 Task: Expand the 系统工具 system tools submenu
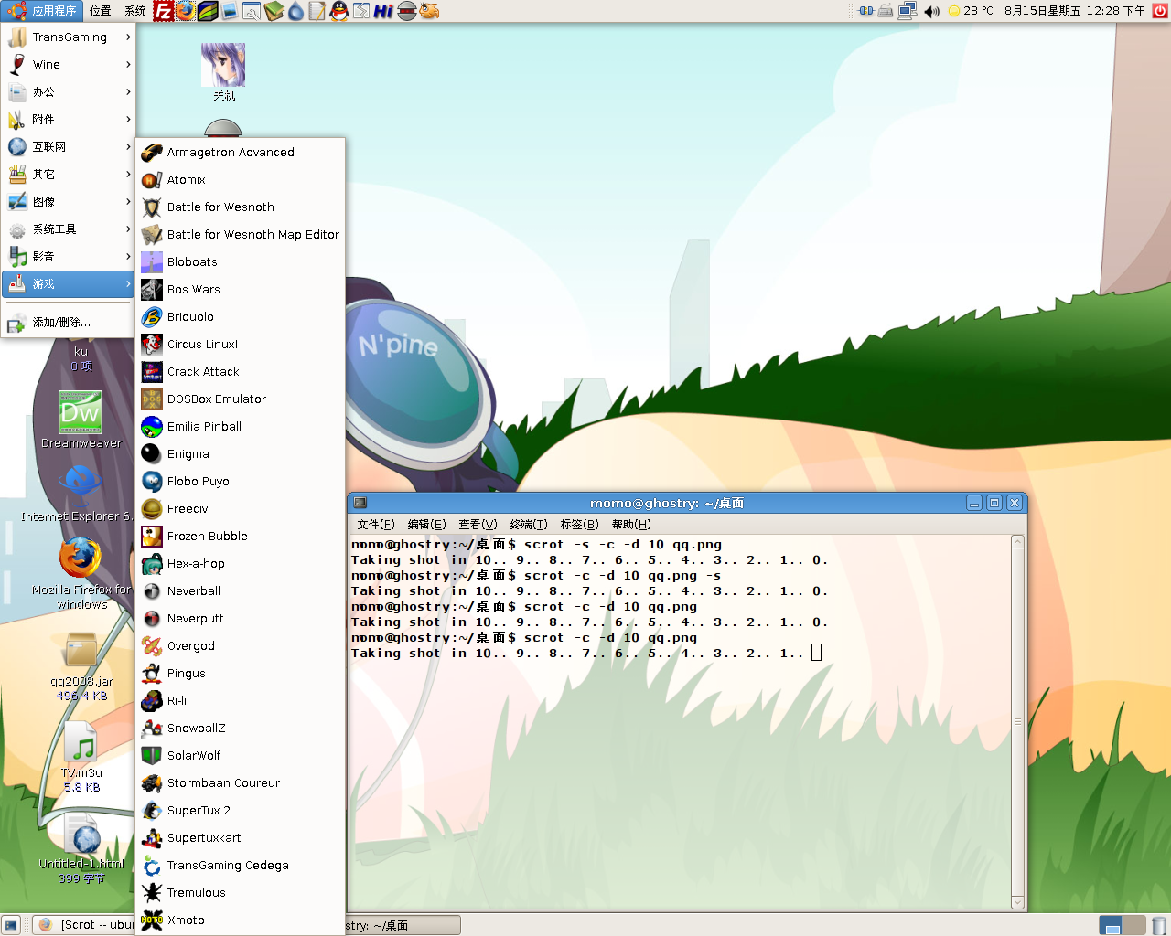pyautogui.click(x=69, y=229)
